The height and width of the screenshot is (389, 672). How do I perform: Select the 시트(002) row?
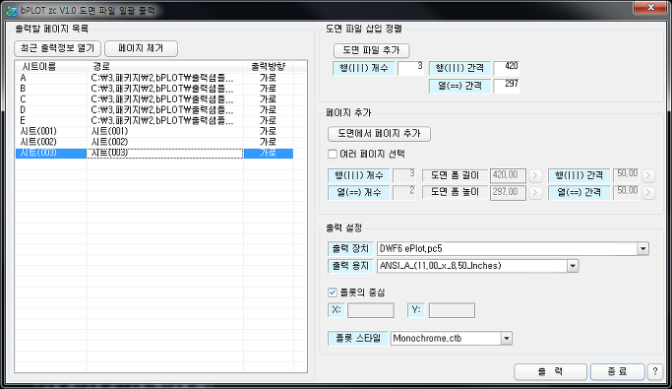[x=154, y=143]
